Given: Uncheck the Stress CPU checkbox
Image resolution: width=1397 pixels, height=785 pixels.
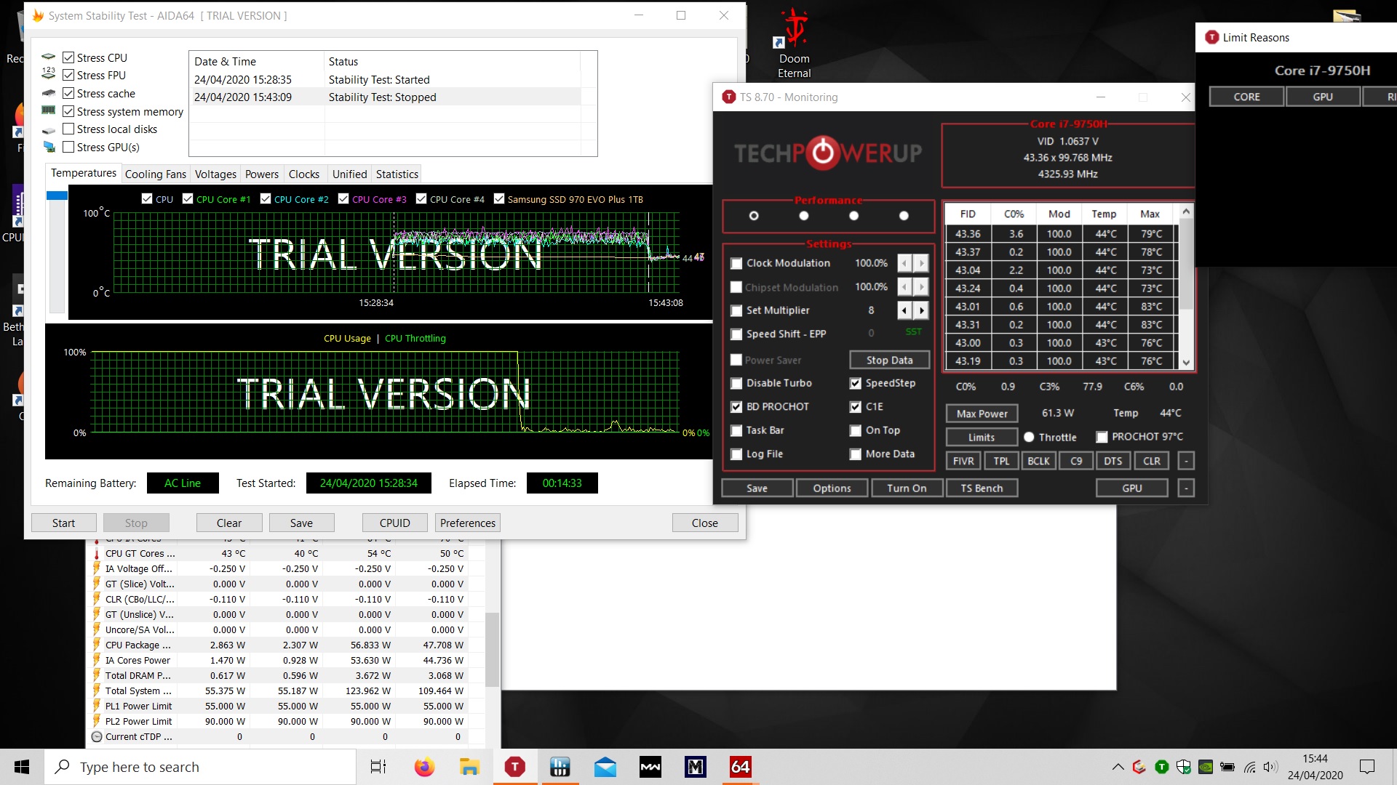Looking at the screenshot, I should (68, 57).
